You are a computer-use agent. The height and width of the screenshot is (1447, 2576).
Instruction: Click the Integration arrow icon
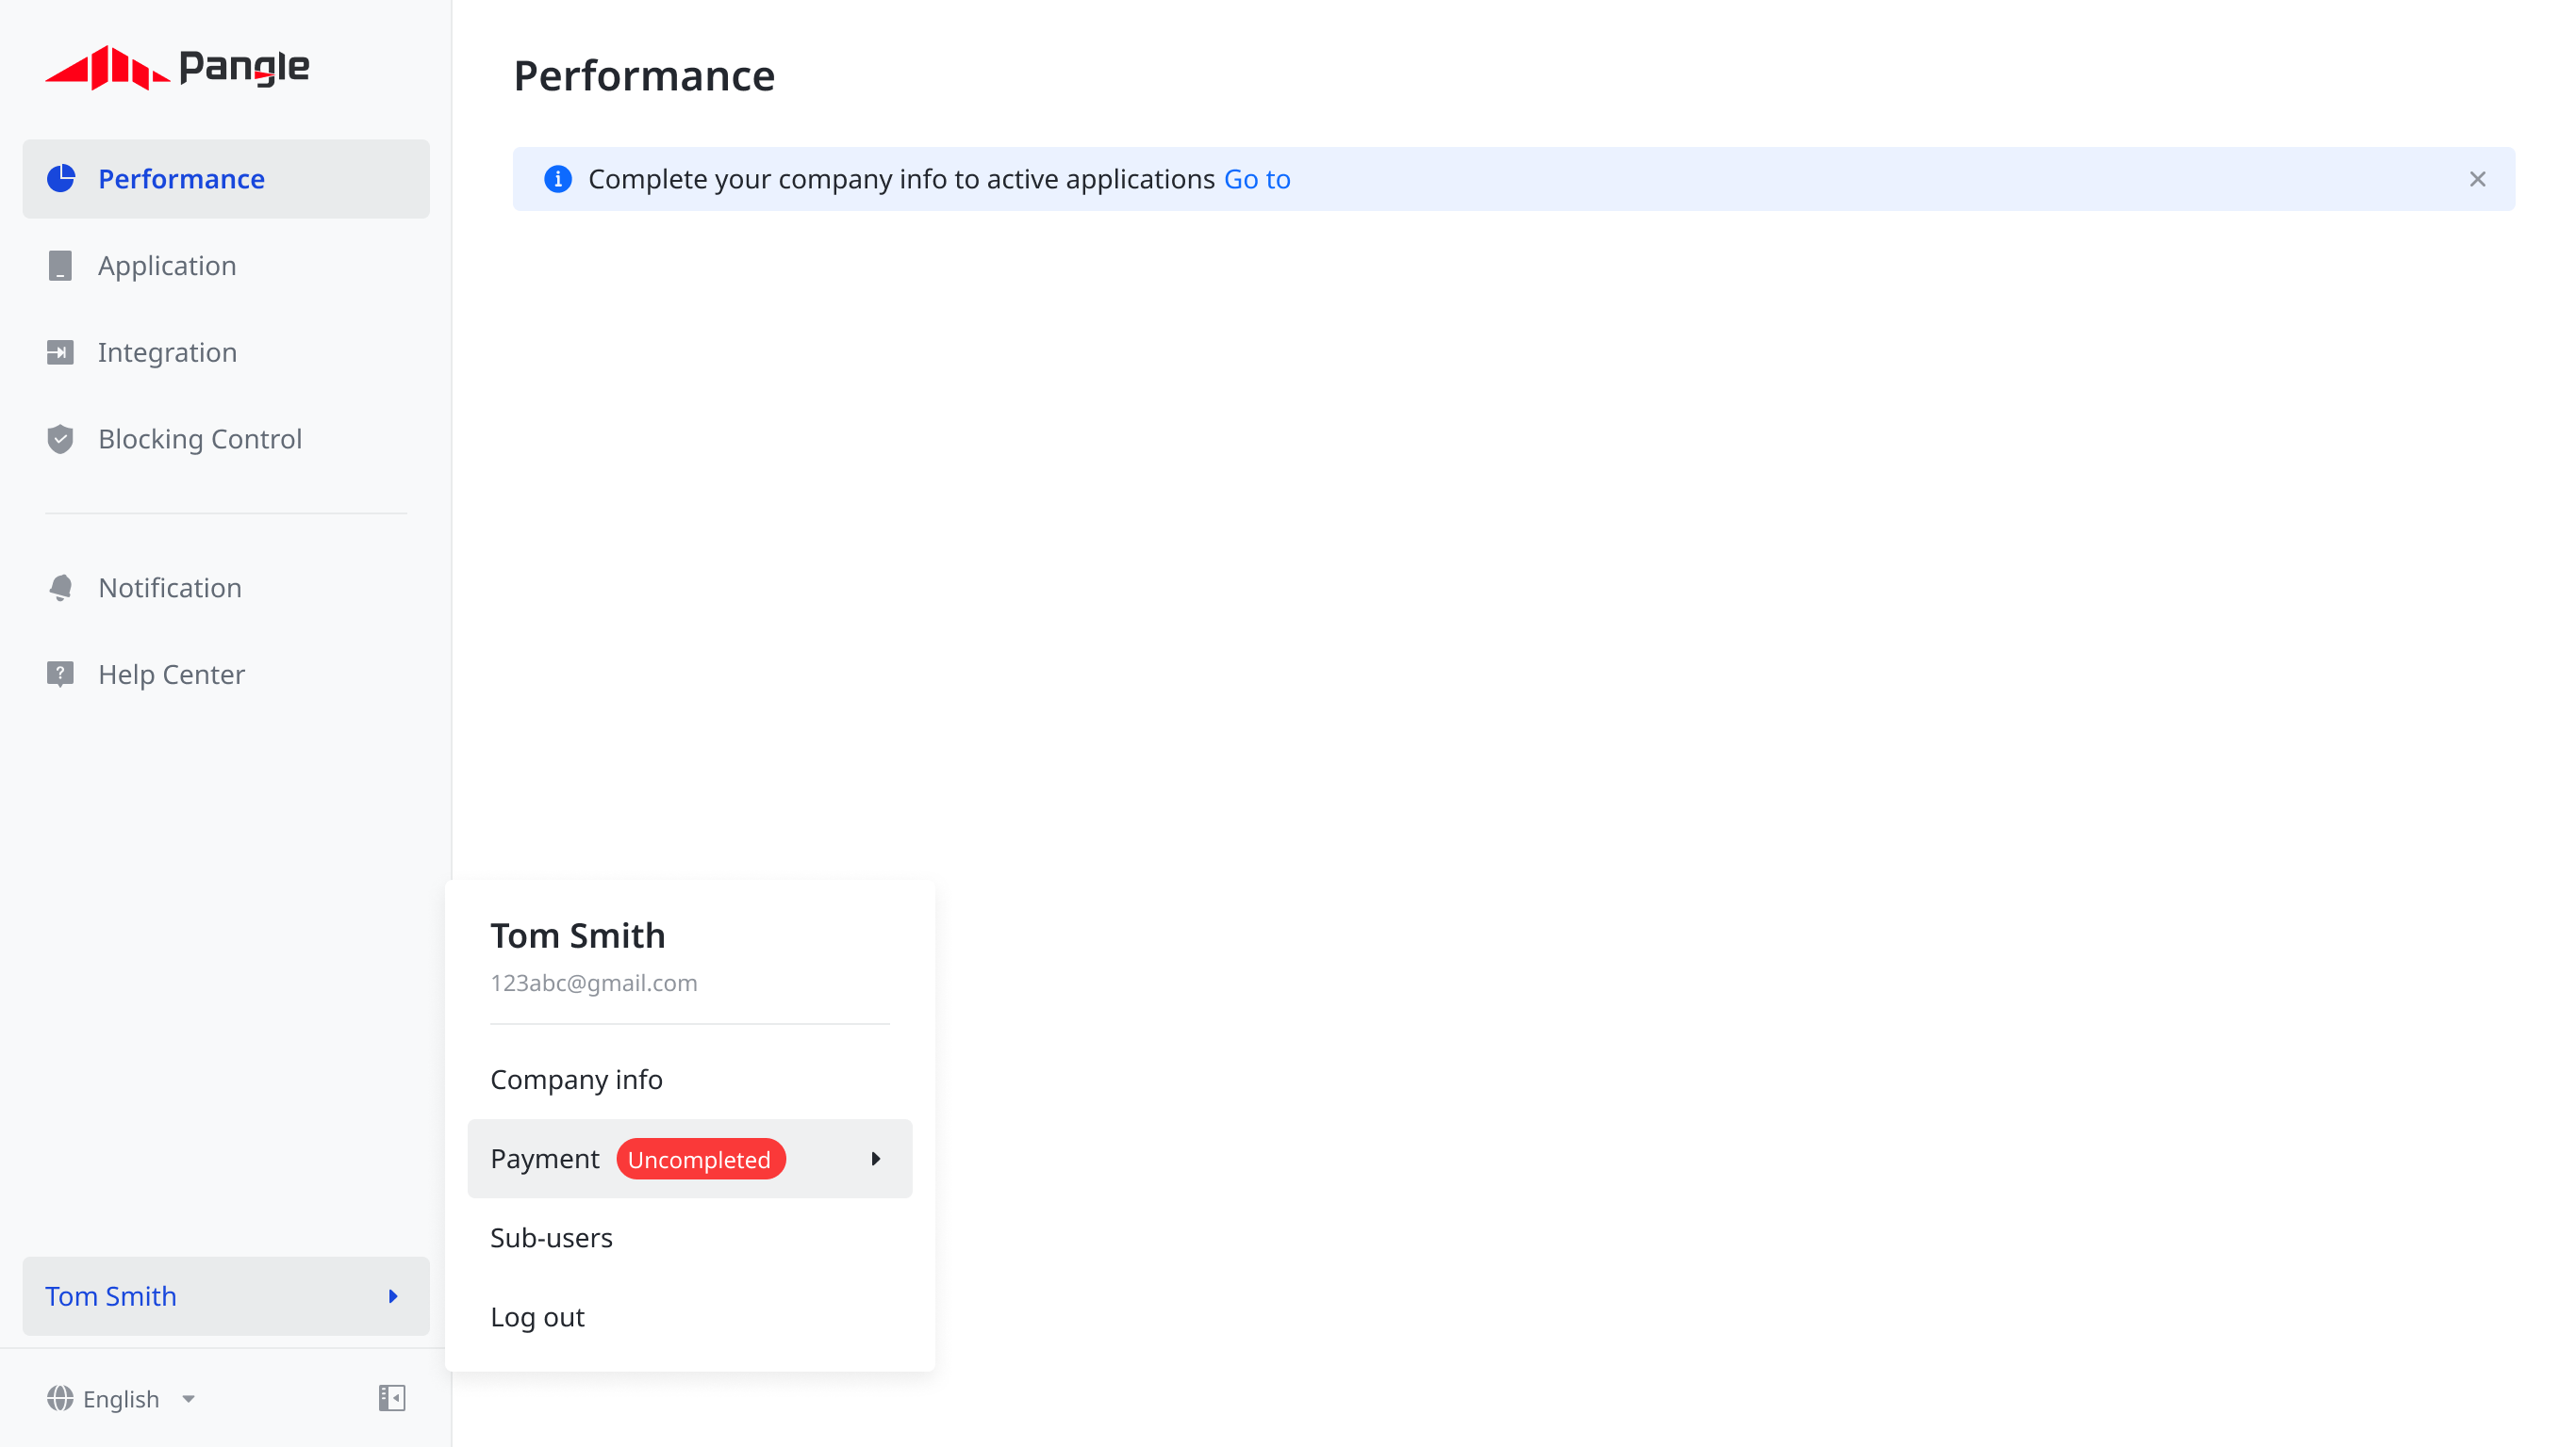(60, 352)
